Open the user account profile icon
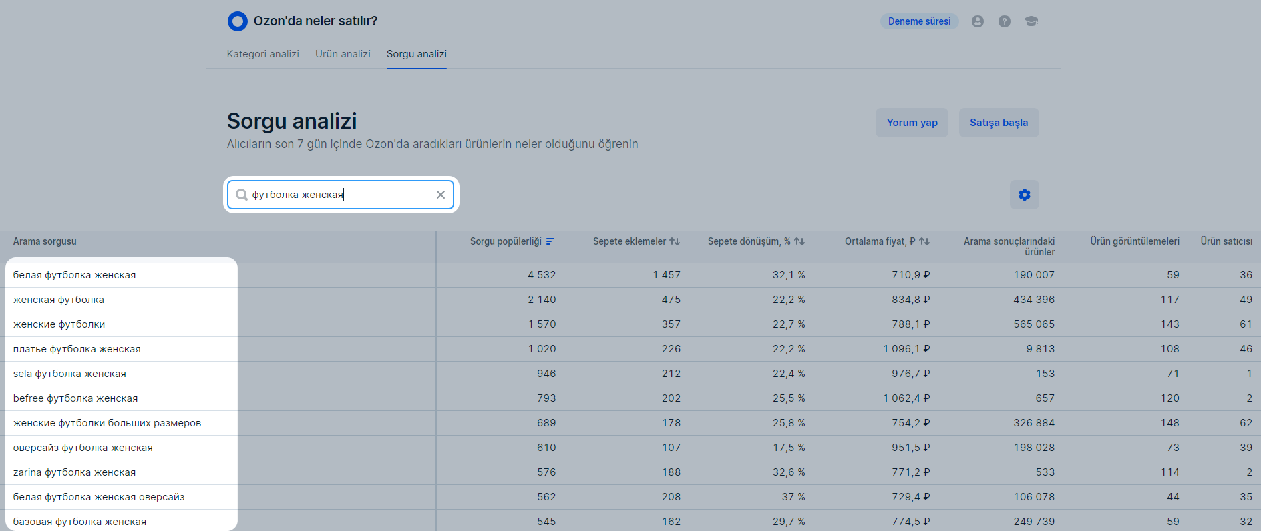The width and height of the screenshot is (1261, 531). 977,21
